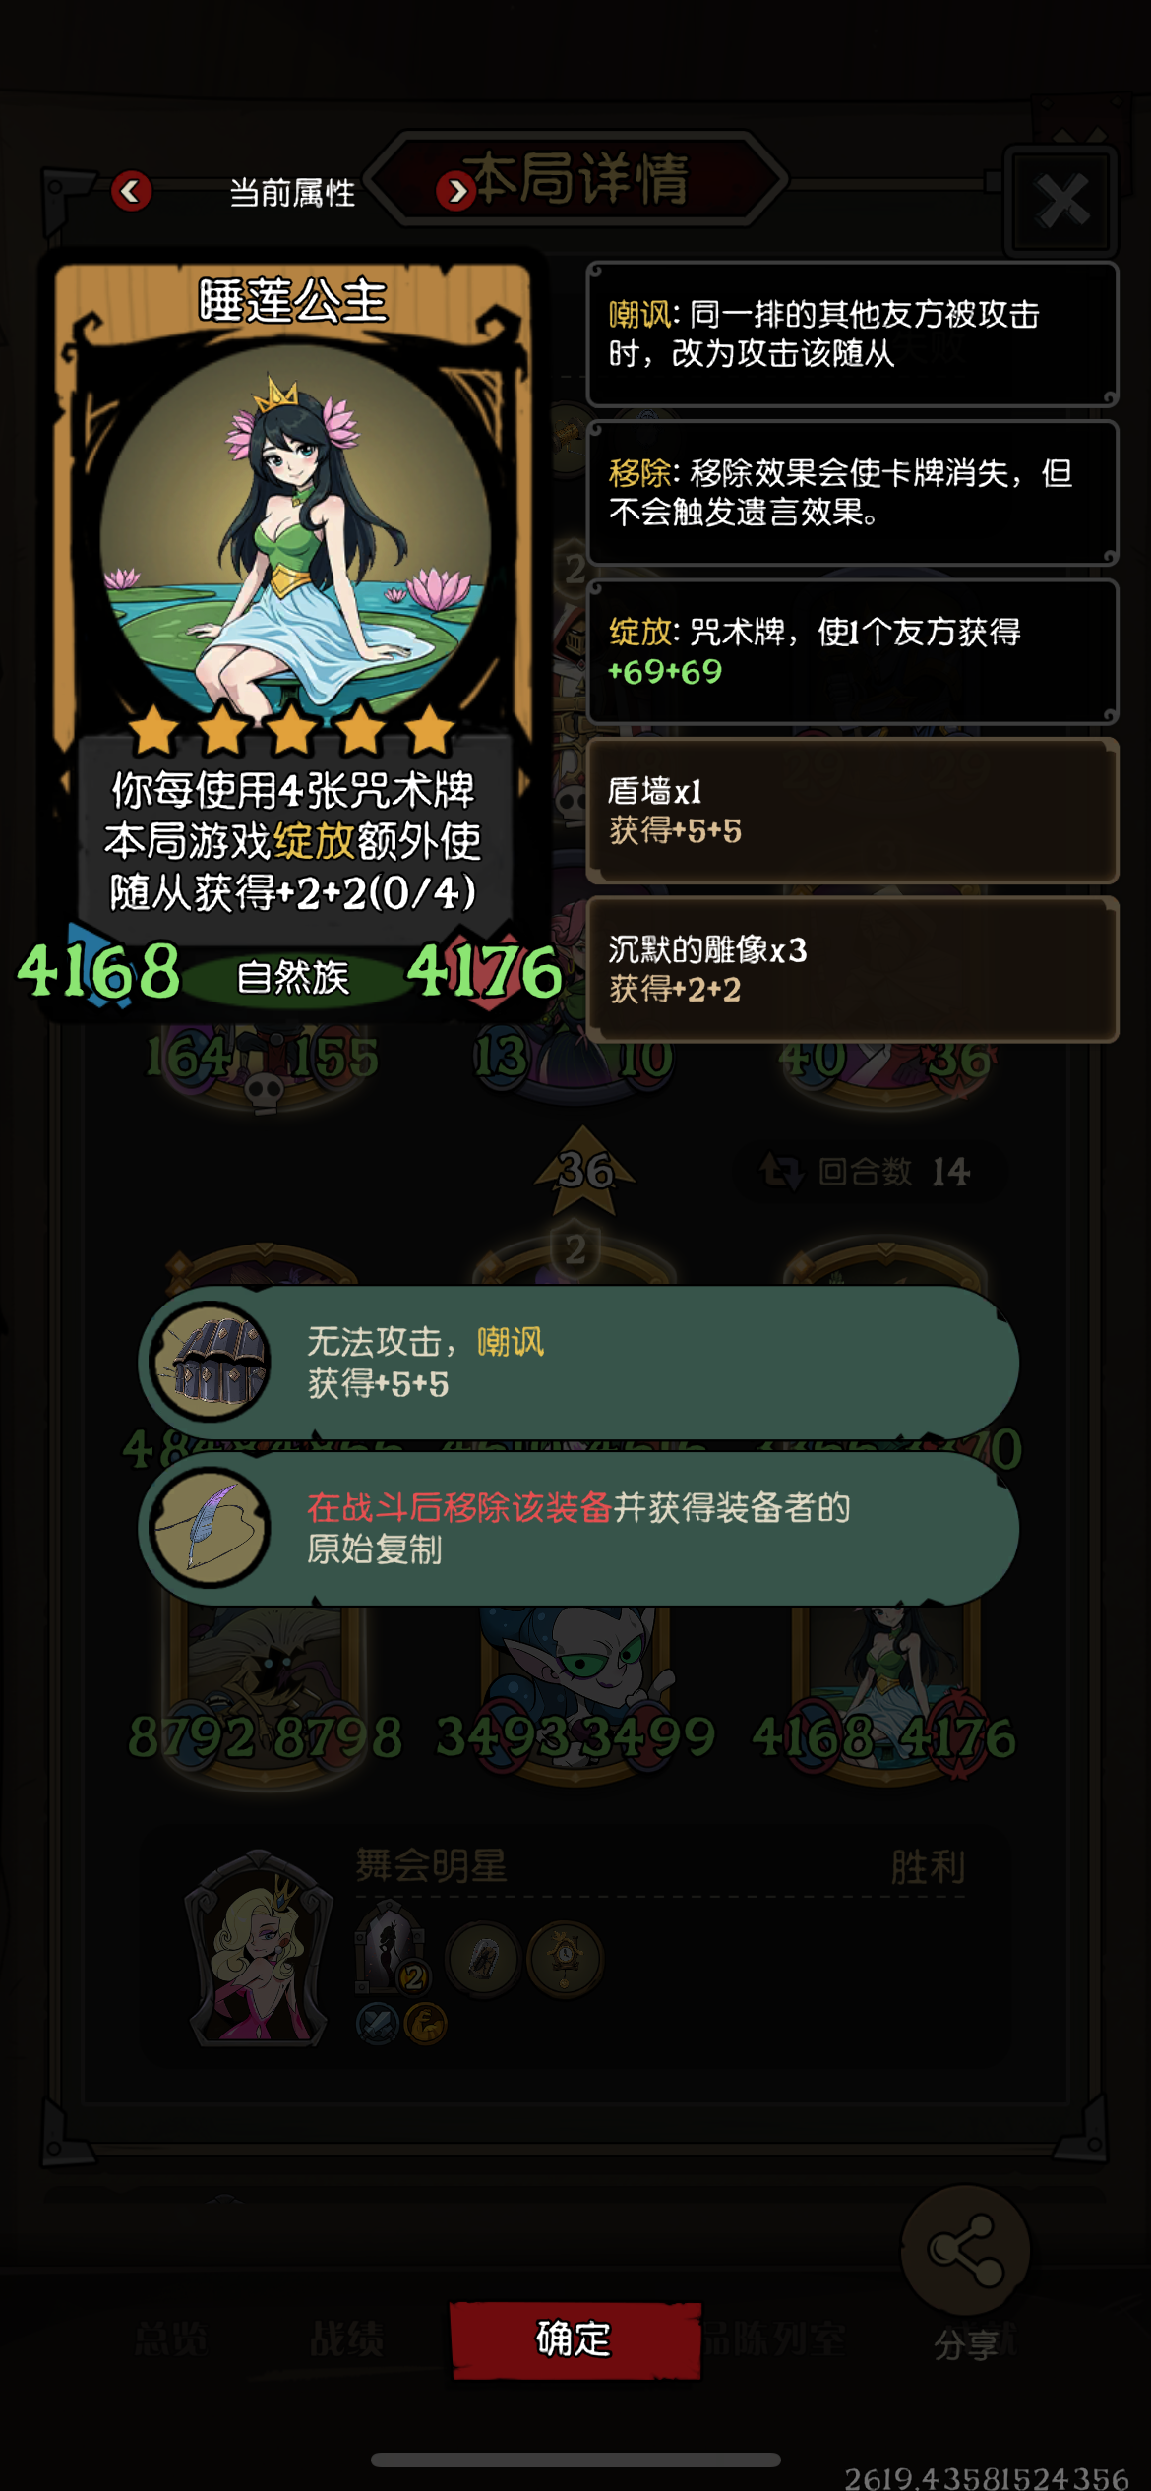
Task: Tap the 绽放 spell effect description
Action: point(852,651)
